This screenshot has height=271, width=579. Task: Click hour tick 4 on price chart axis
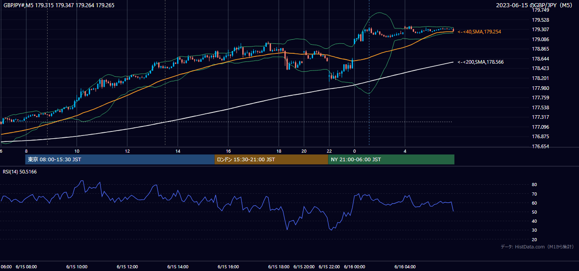click(405, 151)
